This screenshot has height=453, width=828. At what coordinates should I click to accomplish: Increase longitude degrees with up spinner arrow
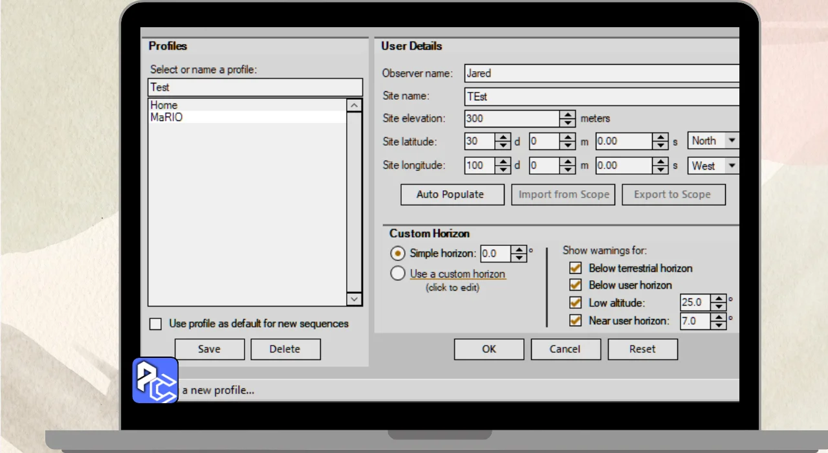[x=503, y=161]
